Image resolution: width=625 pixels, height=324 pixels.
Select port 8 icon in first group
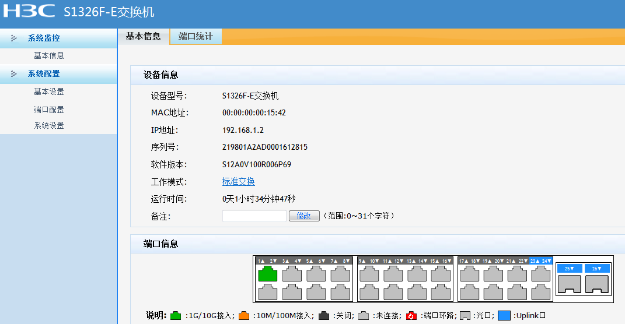[340, 292]
